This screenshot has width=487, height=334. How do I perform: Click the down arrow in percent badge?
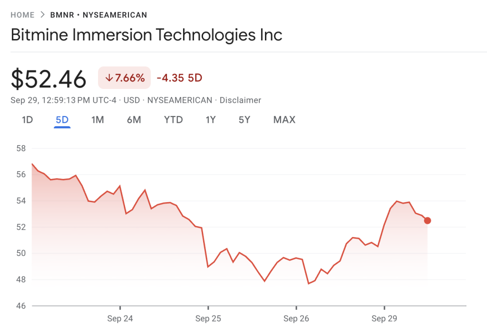(x=109, y=78)
